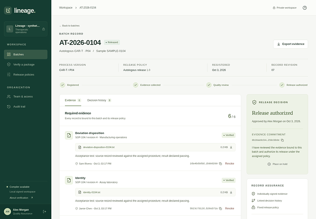Click Verified badge on Deviation disposition

[x=229, y=135]
